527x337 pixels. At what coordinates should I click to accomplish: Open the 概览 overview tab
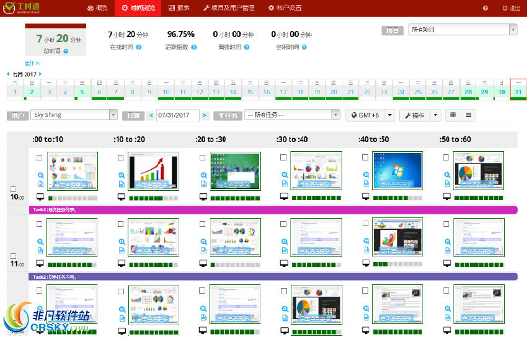pyautogui.click(x=97, y=7)
